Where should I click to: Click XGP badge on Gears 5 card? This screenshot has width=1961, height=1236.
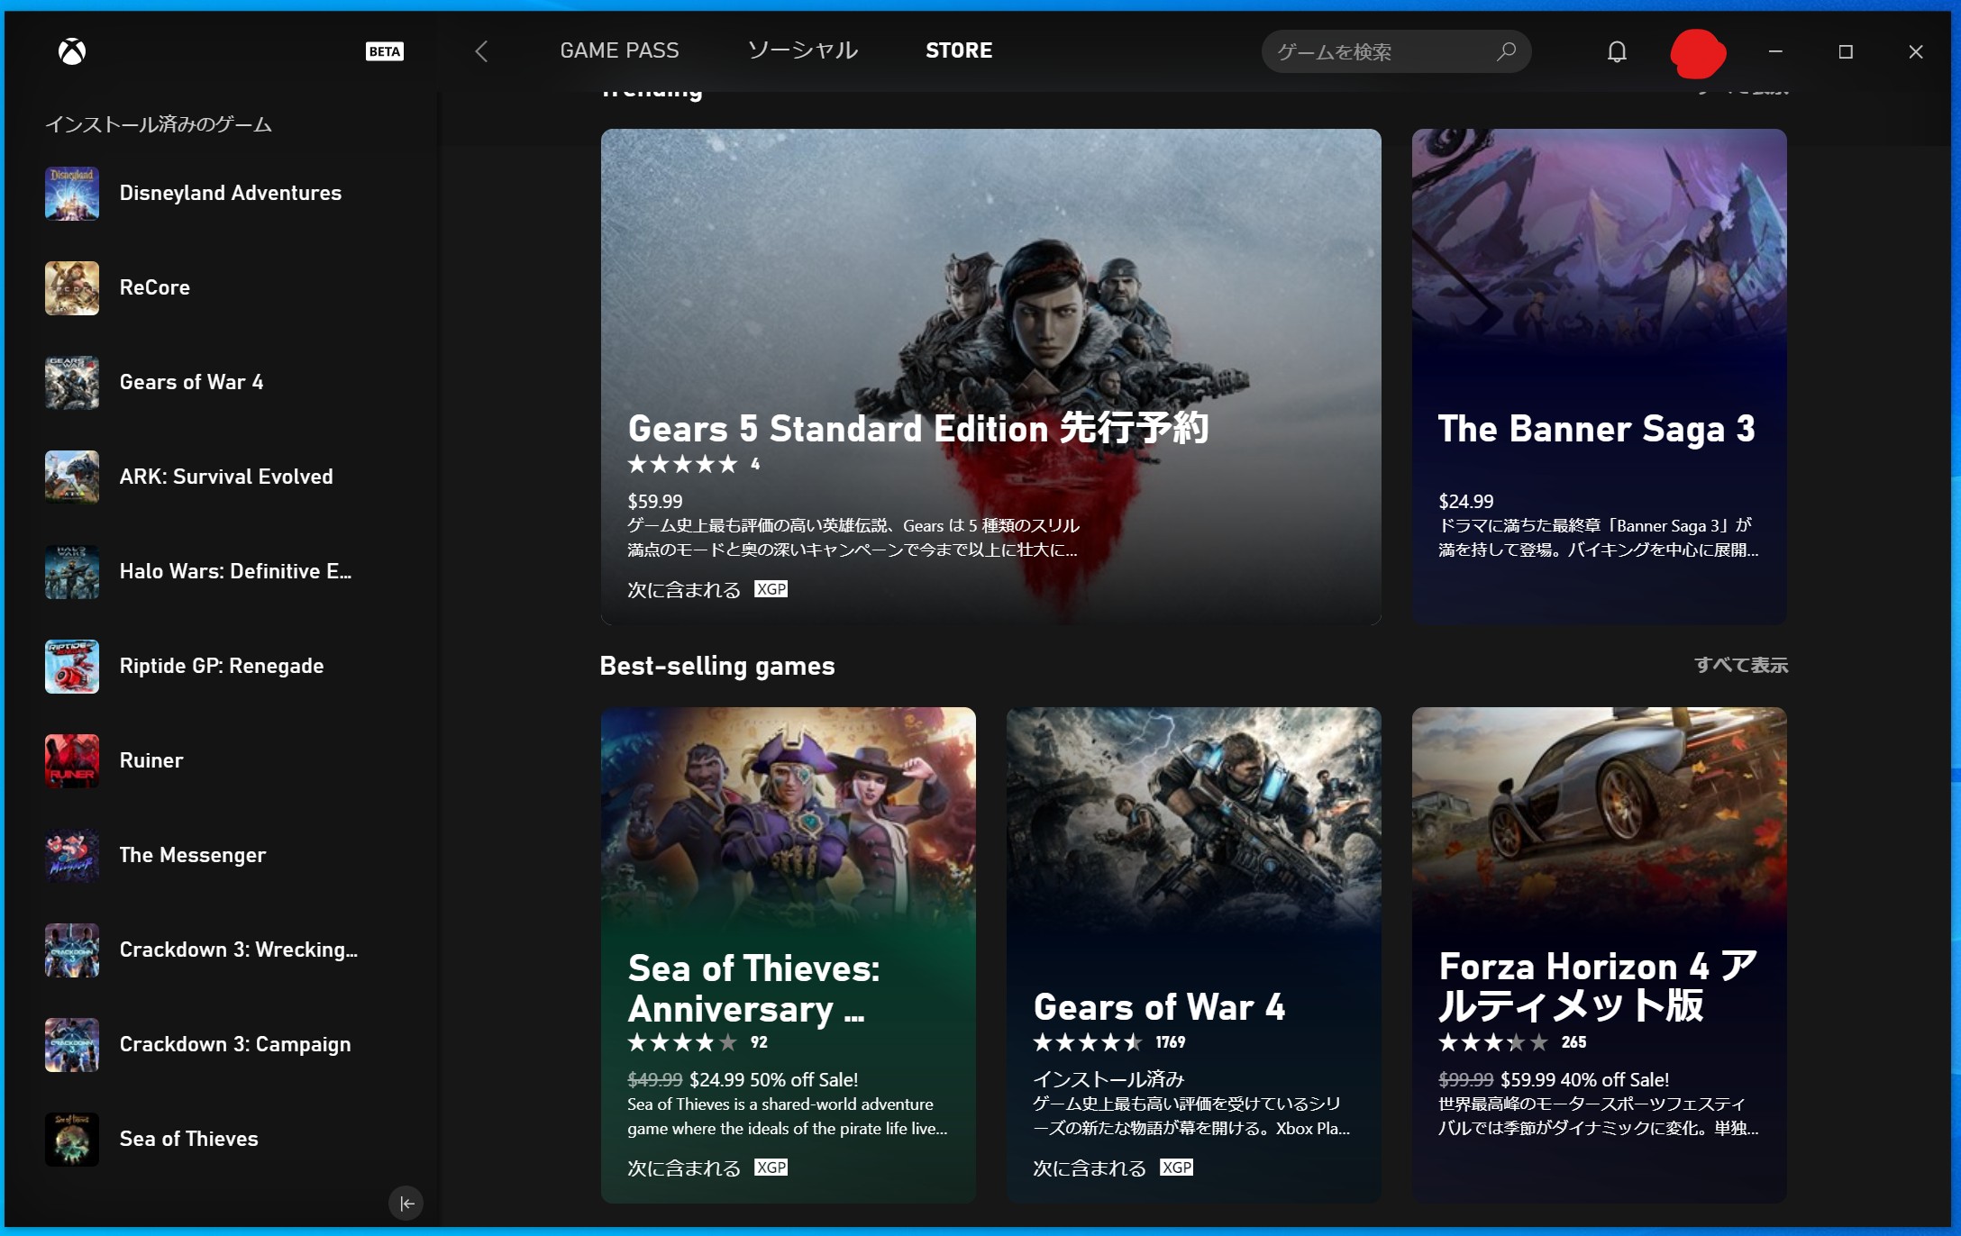pyautogui.click(x=771, y=589)
